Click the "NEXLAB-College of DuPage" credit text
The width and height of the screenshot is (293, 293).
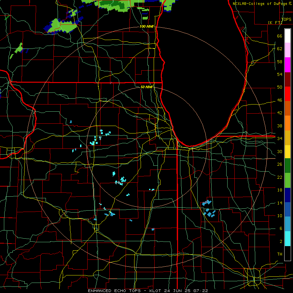260,4
